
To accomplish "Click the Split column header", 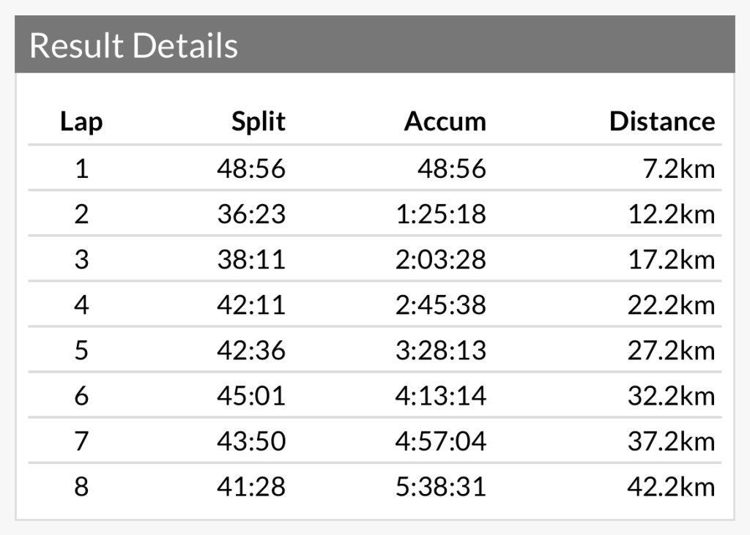I will pos(259,121).
